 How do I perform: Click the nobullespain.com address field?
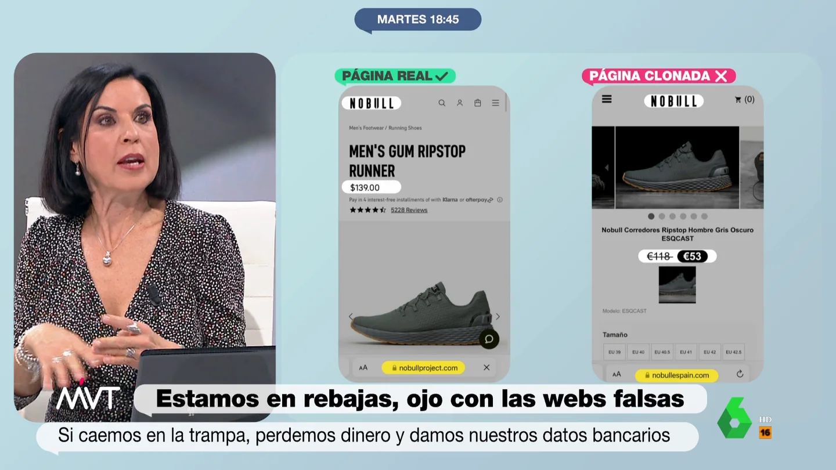tap(676, 375)
